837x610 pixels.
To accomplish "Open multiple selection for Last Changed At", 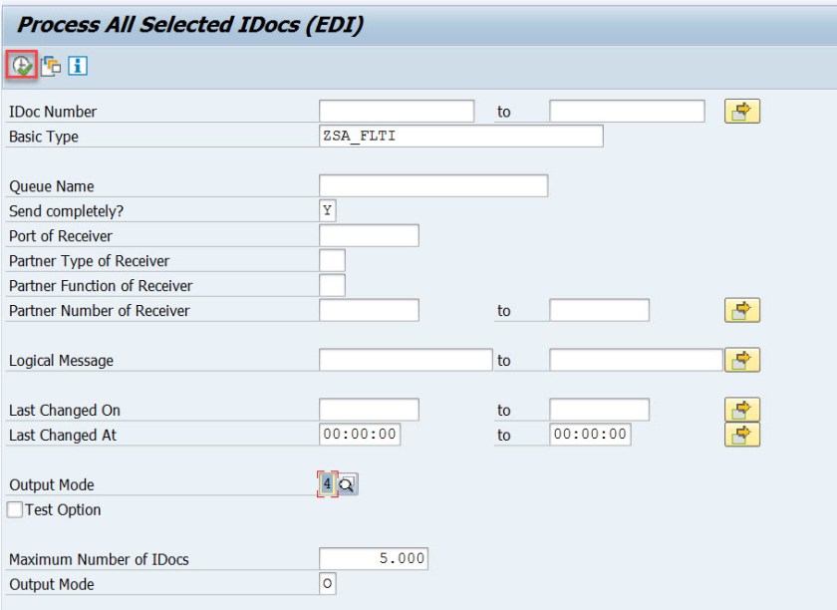I will coord(741,435).
